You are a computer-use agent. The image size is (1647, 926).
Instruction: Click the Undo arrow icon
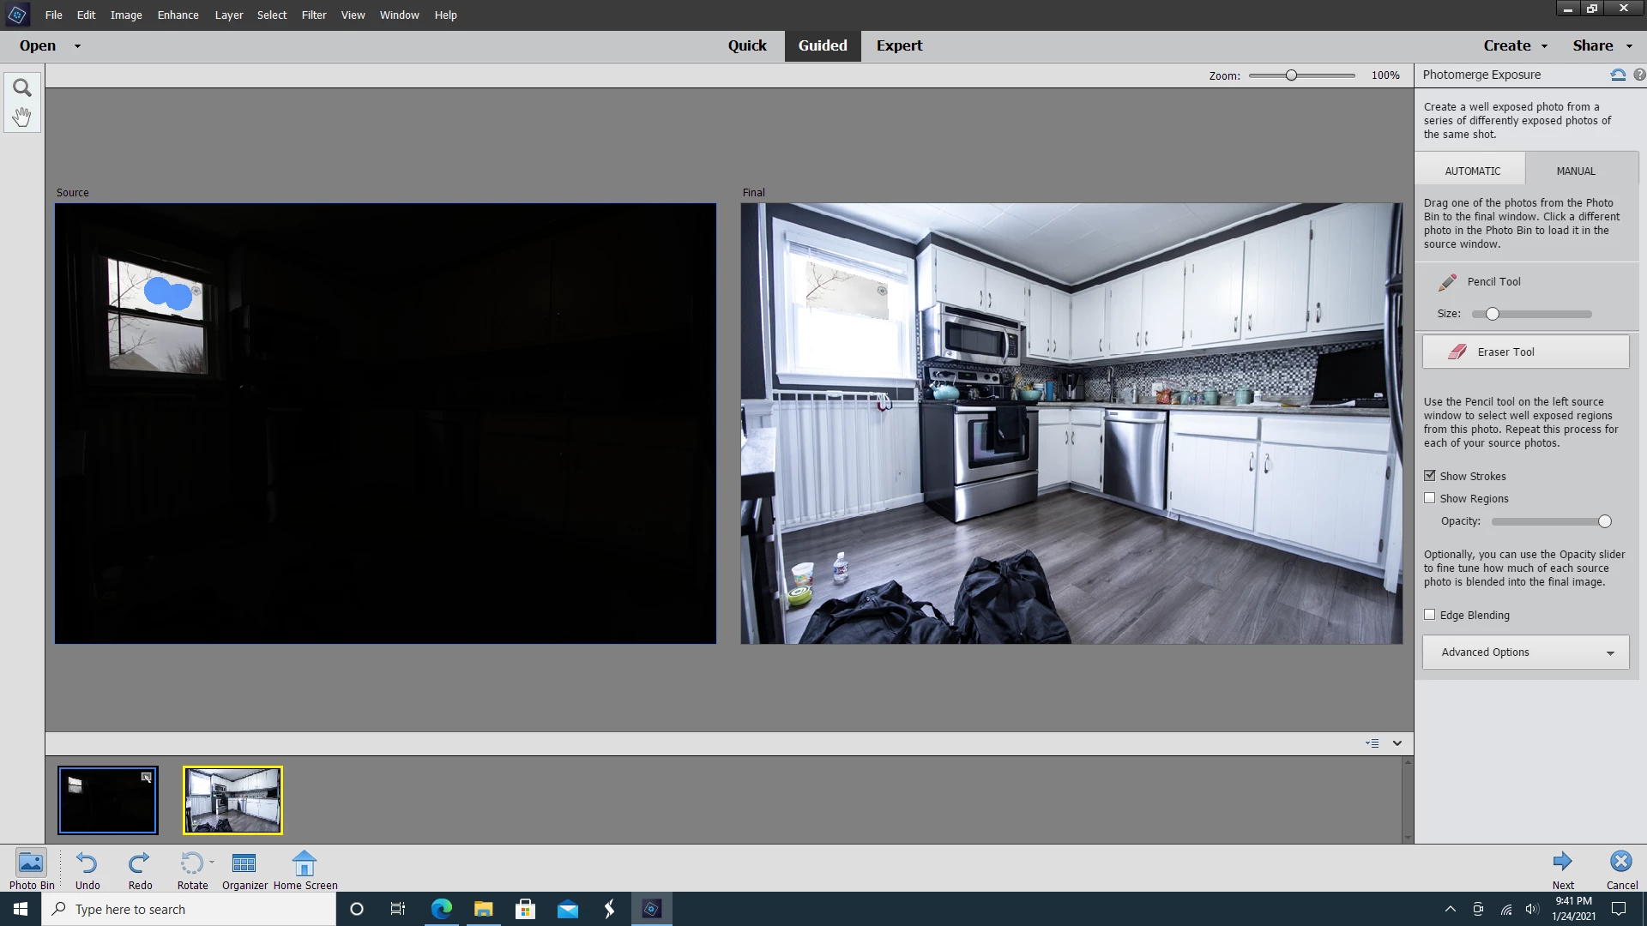[87, 863]
